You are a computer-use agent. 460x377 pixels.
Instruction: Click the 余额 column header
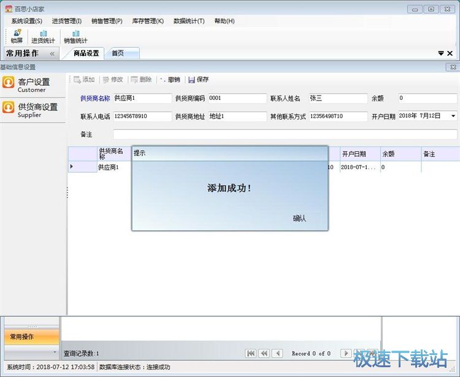[401, 154]
